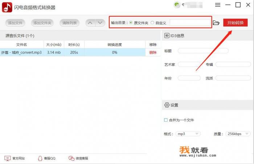This screenshot has height=164, width=254.
Task: Click the red music note app logo
Action: tap(7, 7)
